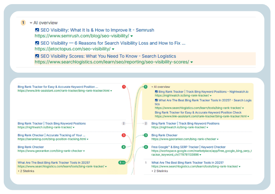Click gray position 2 badge in right column
The height and width of the screenshot is (194, 275).
click(146, 123)
